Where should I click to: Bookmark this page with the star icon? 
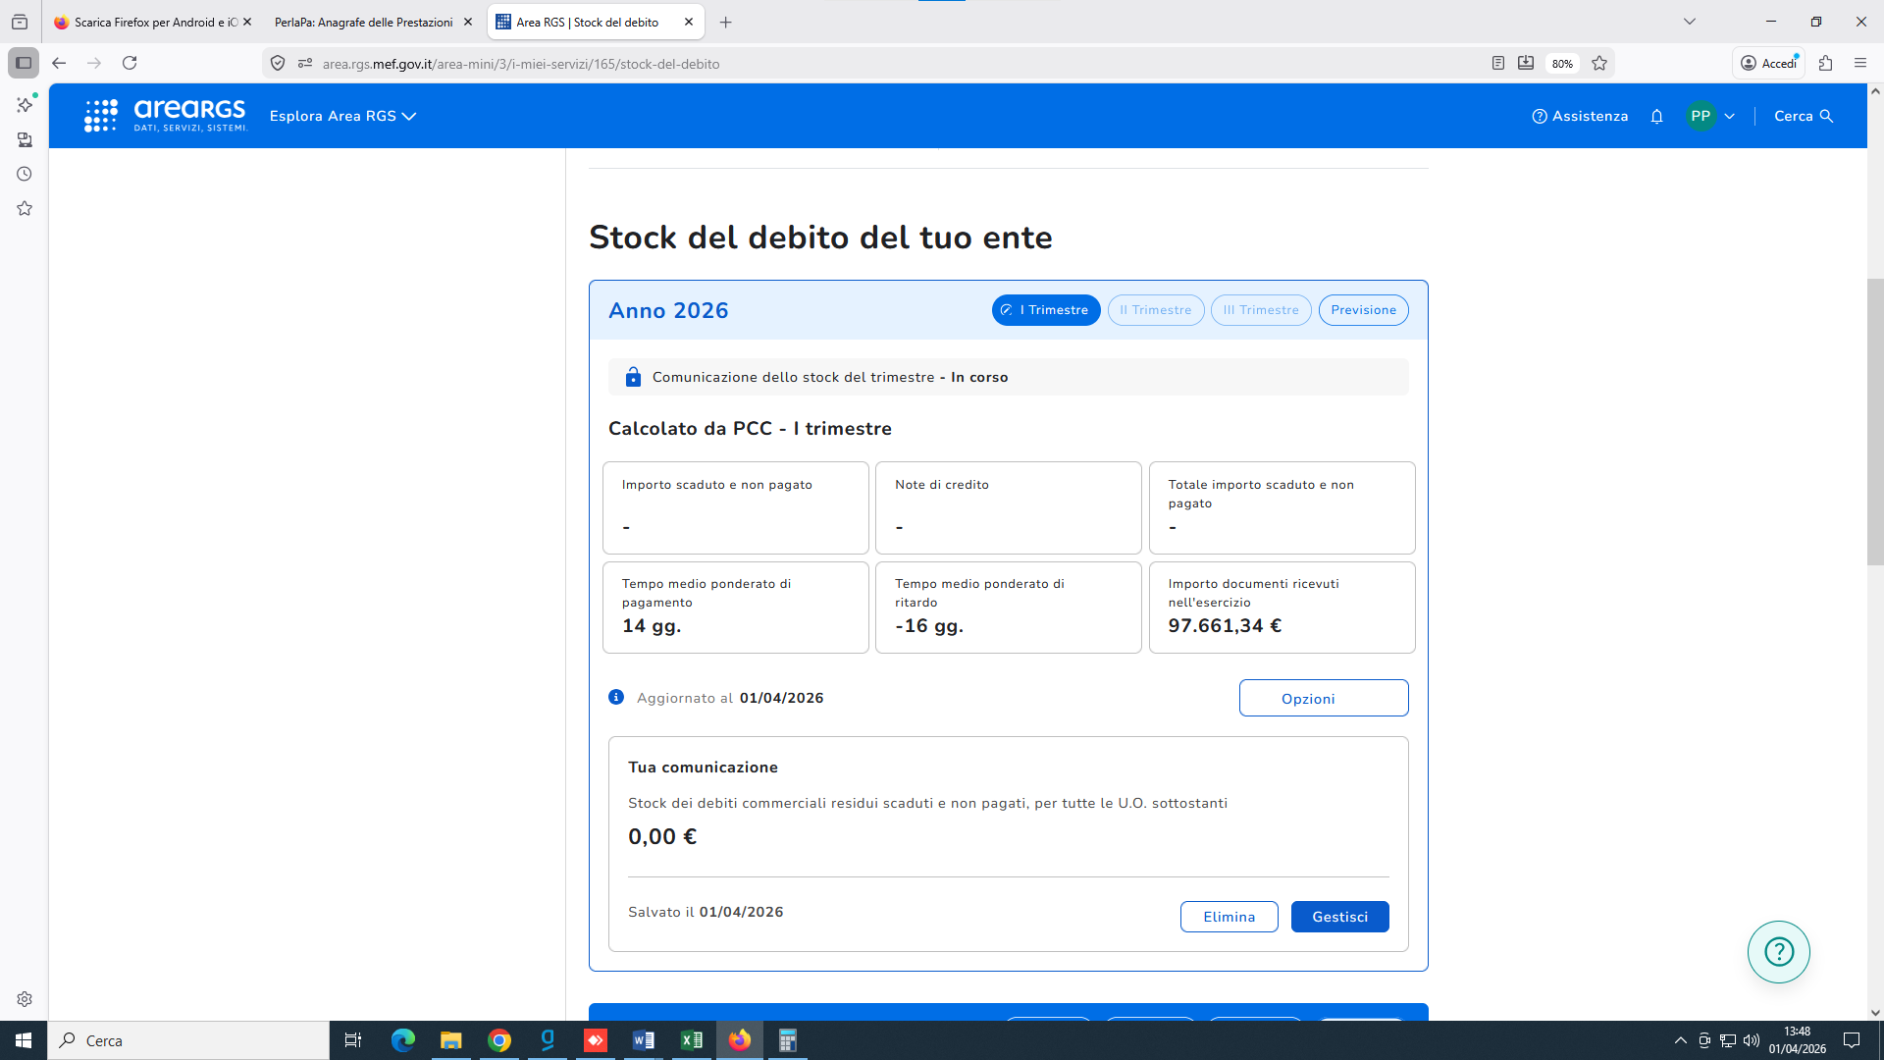1599,64
